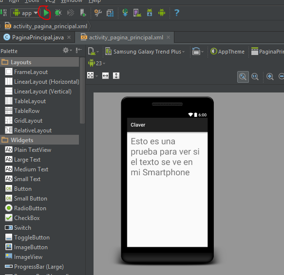
Task: Open the VCS menu
Action: click(50, 1)
